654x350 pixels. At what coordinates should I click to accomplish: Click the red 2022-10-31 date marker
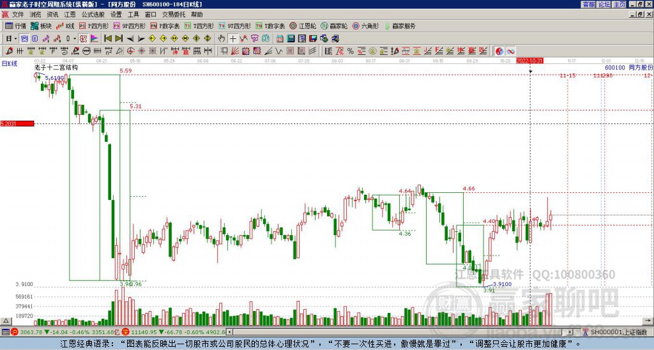click(x=529, y=61)
